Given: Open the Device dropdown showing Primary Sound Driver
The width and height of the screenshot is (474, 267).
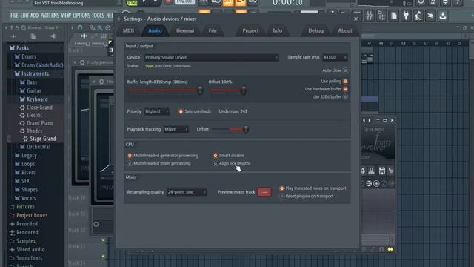Looking at the screenshot, I should tap(211, 58).
